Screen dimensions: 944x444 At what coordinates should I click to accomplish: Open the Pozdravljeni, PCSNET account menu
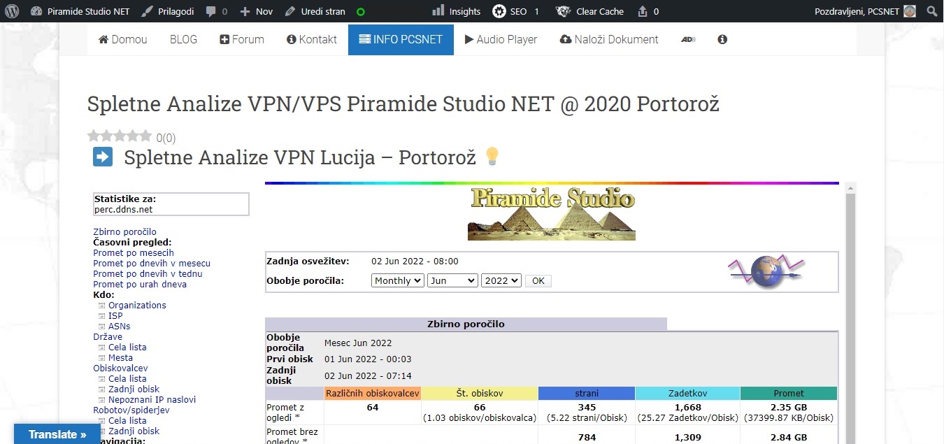click(x=866, y=11)
